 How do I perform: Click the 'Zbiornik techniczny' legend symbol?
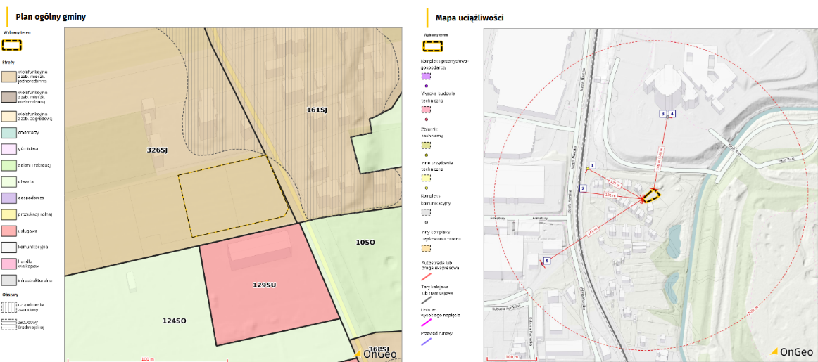(426, 145)
